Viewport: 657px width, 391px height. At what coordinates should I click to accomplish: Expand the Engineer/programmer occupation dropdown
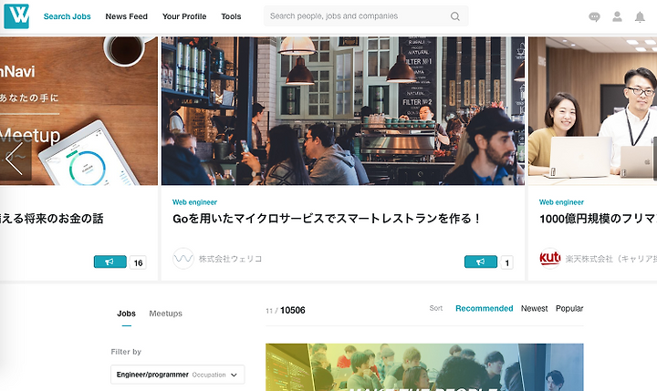click(178, 375)
